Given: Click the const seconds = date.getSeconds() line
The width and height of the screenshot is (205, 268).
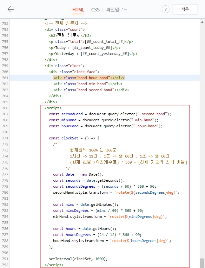Looking at the screenshot, I should point(89,180).
